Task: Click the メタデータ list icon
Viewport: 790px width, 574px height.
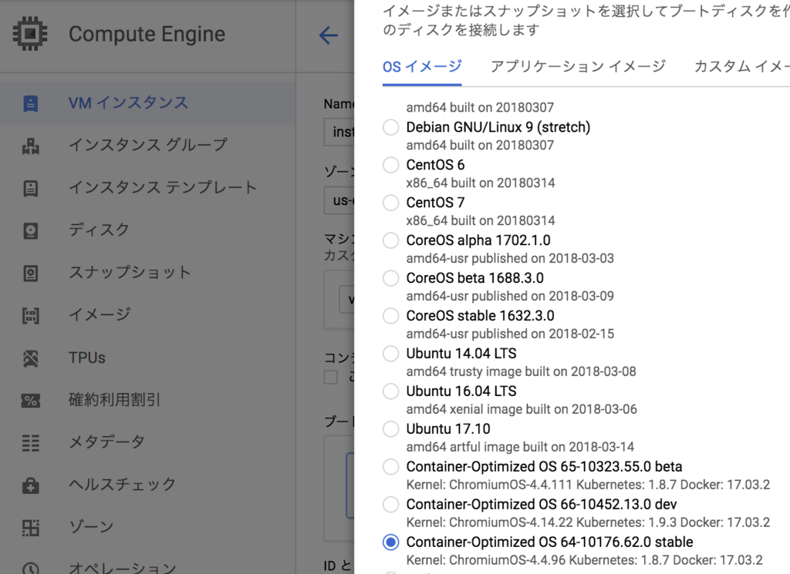Action: coord(31,443)
